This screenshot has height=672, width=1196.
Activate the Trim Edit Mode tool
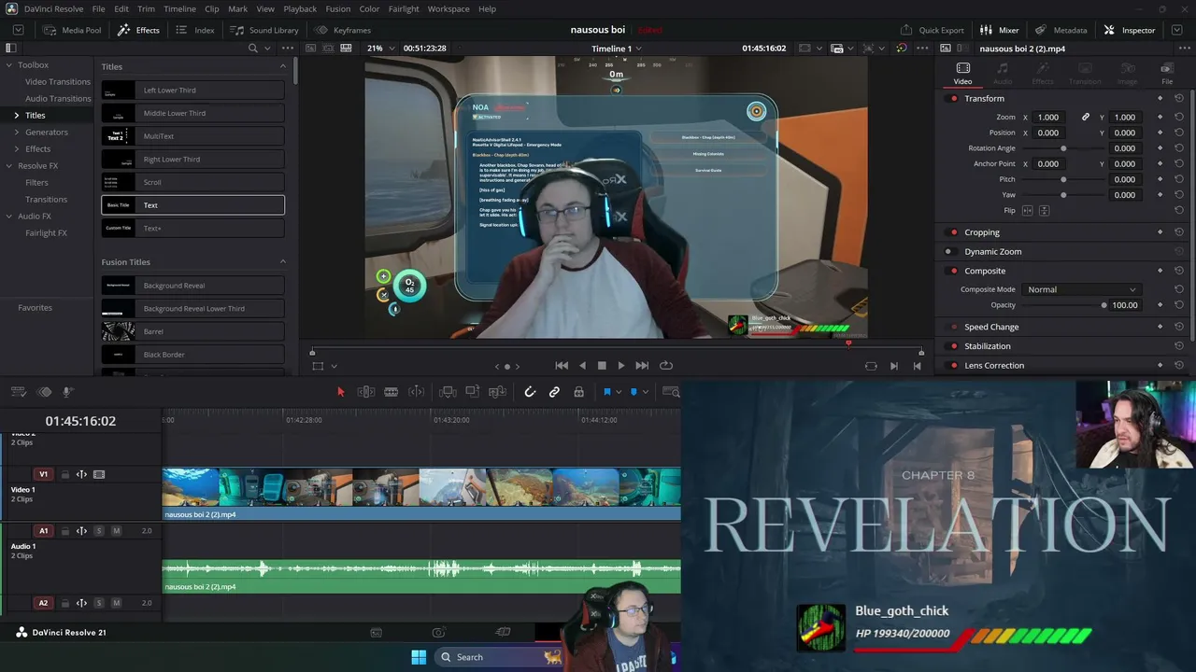tap(366, 392)
